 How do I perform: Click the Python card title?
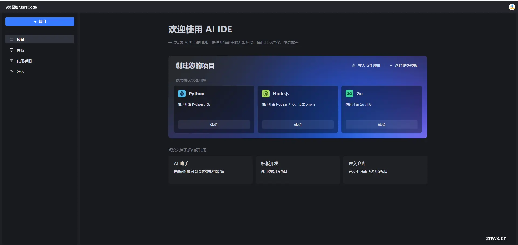[x=197, y=94]
